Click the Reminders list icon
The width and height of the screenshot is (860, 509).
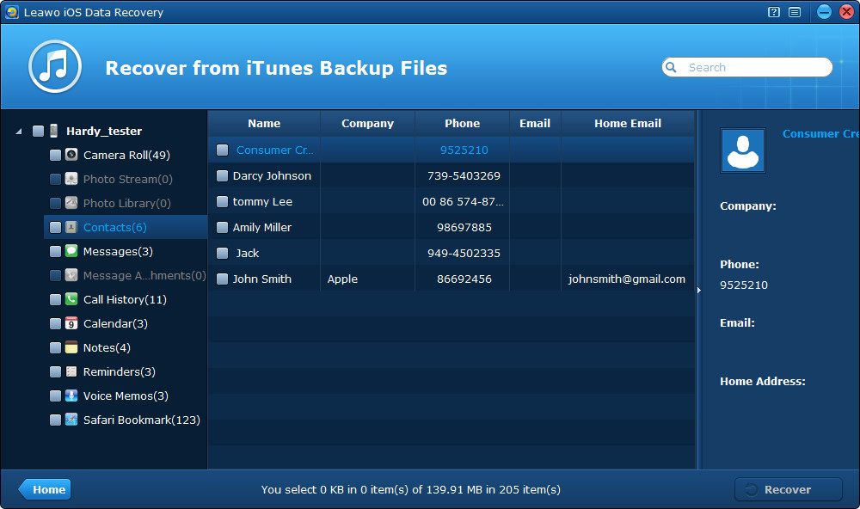pos(71,371)
